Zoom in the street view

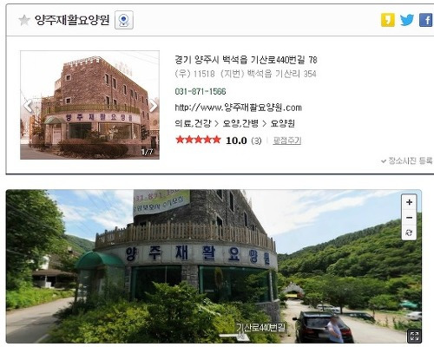409,202
